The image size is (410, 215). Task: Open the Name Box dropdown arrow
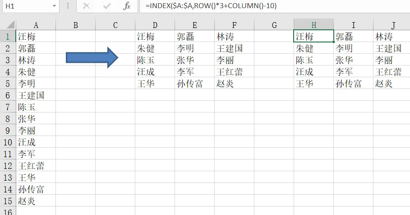pos(54,6)
